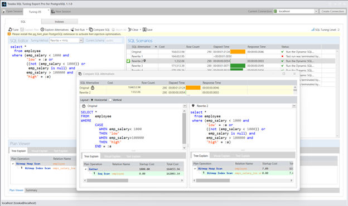The height and width of the screenshot is (206, 348).
Task: Open the Test Run dropdown arrow
Action: 87,30
